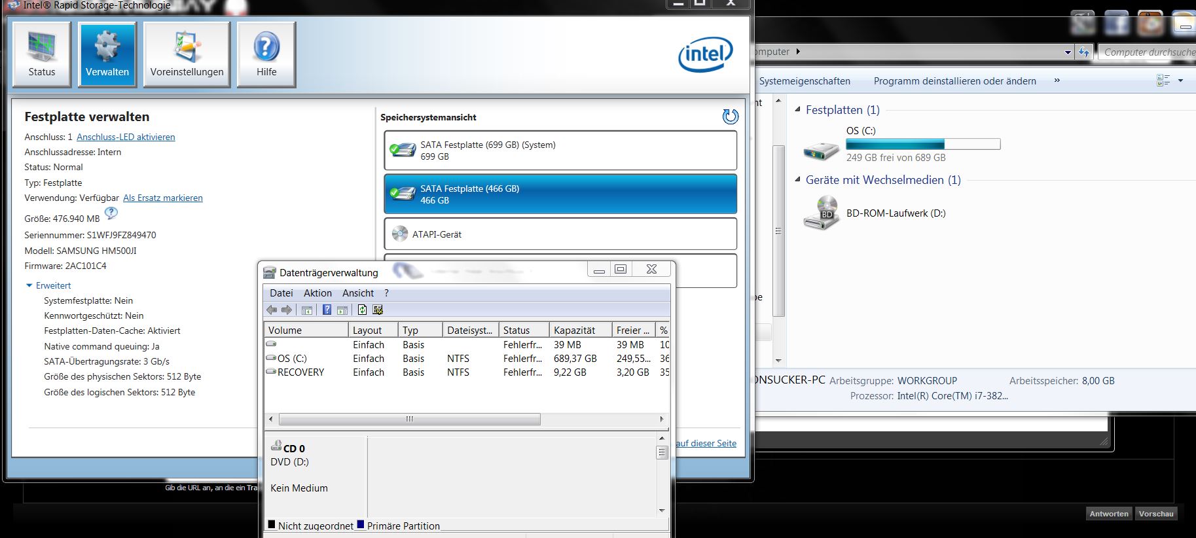Open the Status tab in Intel Rapid Storage
This screenshot has width=1196, height=538.
[x=42, y=54]
